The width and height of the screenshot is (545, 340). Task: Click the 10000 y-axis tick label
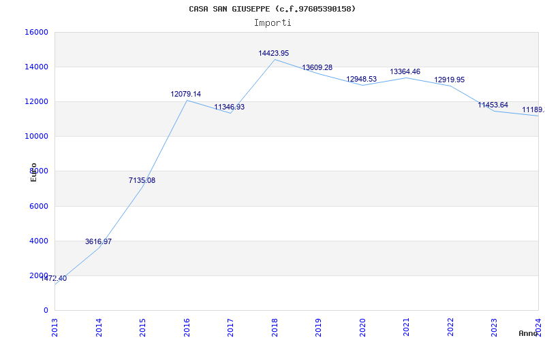36,137
